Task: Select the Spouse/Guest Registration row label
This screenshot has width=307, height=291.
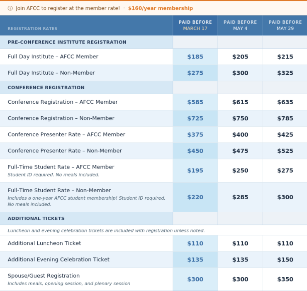Action: (44, 276)
